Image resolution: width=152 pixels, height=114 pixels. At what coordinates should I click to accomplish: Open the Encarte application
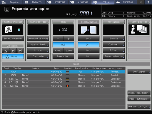click(114, 38)
